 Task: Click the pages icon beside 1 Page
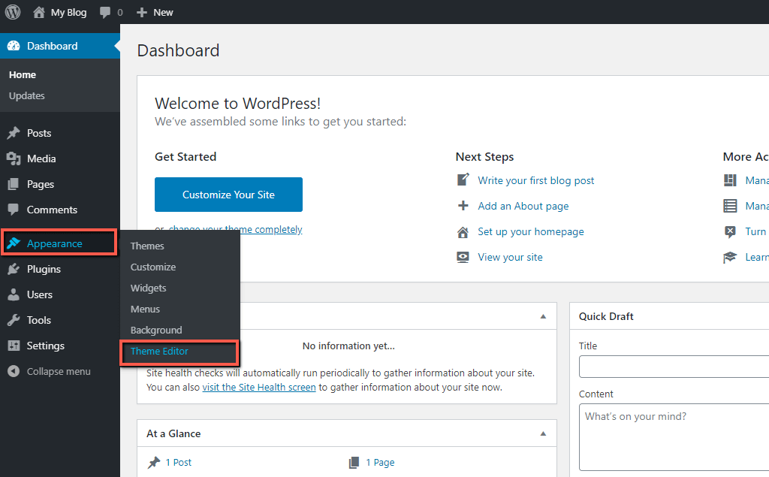tap(354, 462)
